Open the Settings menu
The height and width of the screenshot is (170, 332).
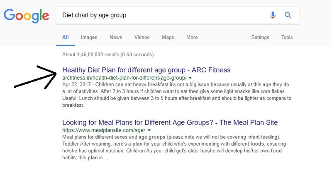(x=260, y=37)
